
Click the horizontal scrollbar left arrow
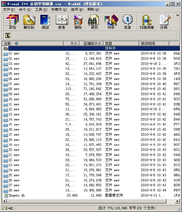coord(5,201)
